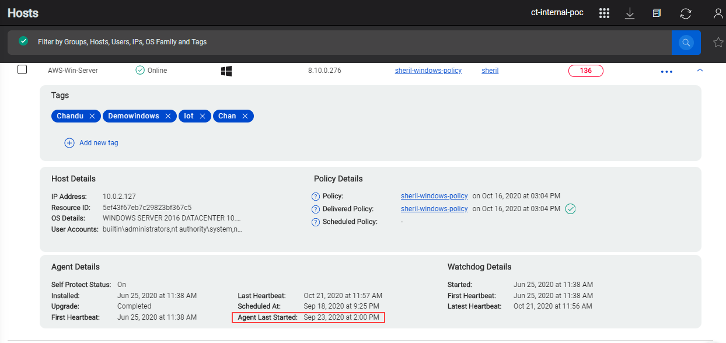Click the Agent Last Started date value
This screenshot has width=726, height=343.
(341, 317)
